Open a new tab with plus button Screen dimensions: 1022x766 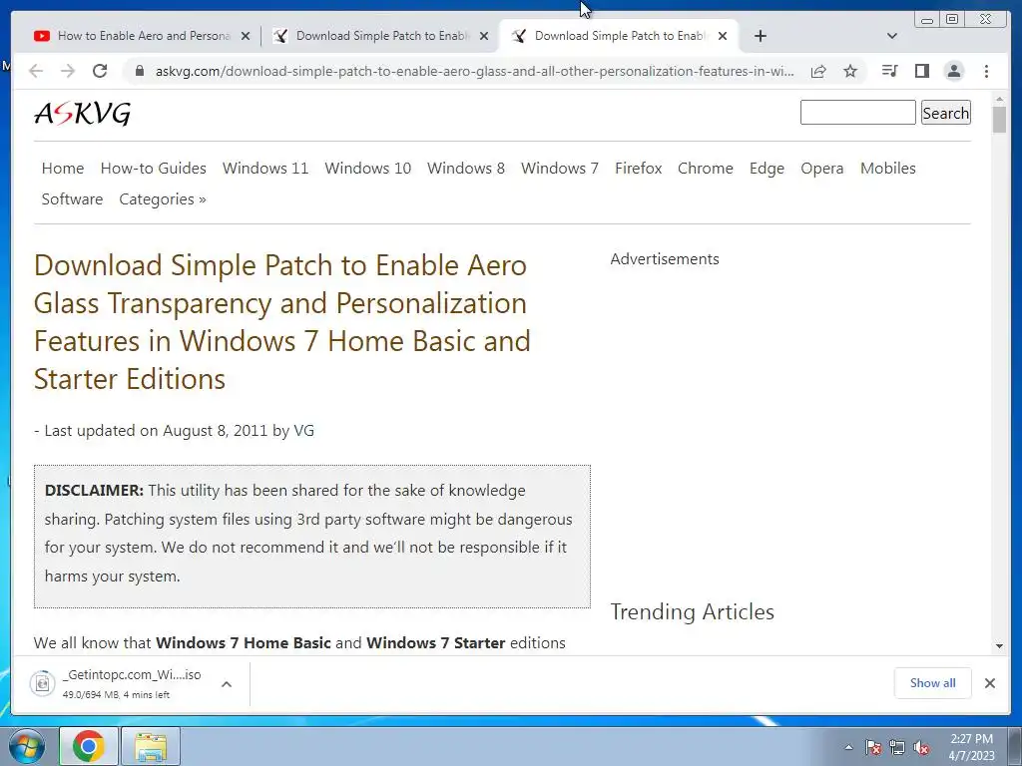click(760, 36)
